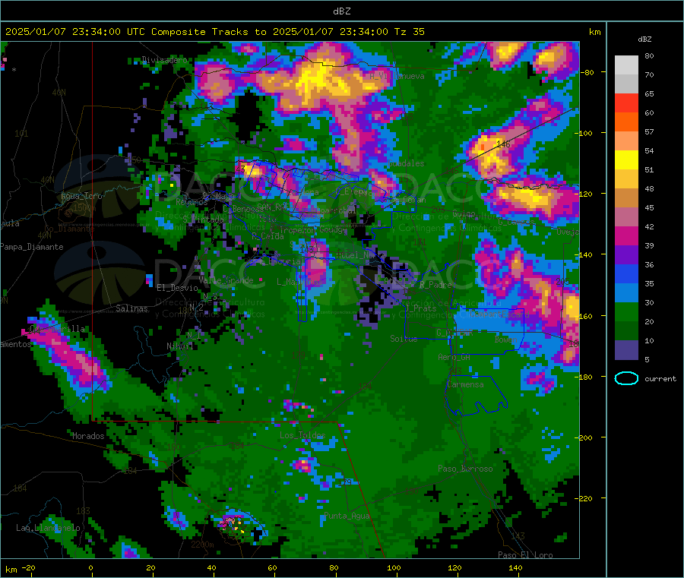
Task: Click the x-axis '100' km tick label
Action: pyautogui.click(x=394, y=568)
